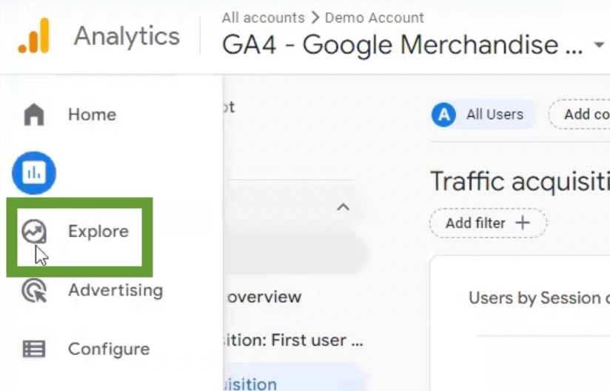Click the Home icon in sidebar

click(x=34, y=115)
